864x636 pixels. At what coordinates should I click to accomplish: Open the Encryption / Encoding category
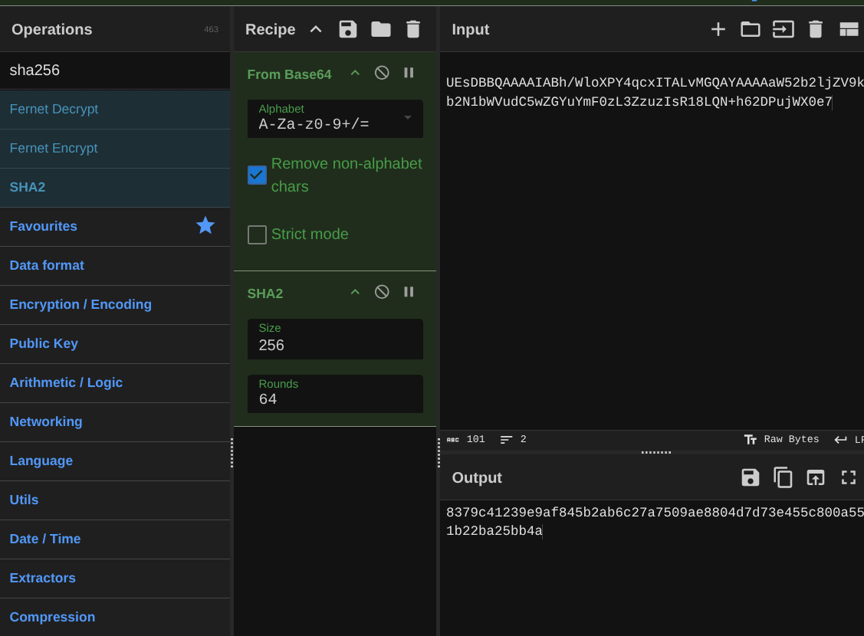point(80,304)
